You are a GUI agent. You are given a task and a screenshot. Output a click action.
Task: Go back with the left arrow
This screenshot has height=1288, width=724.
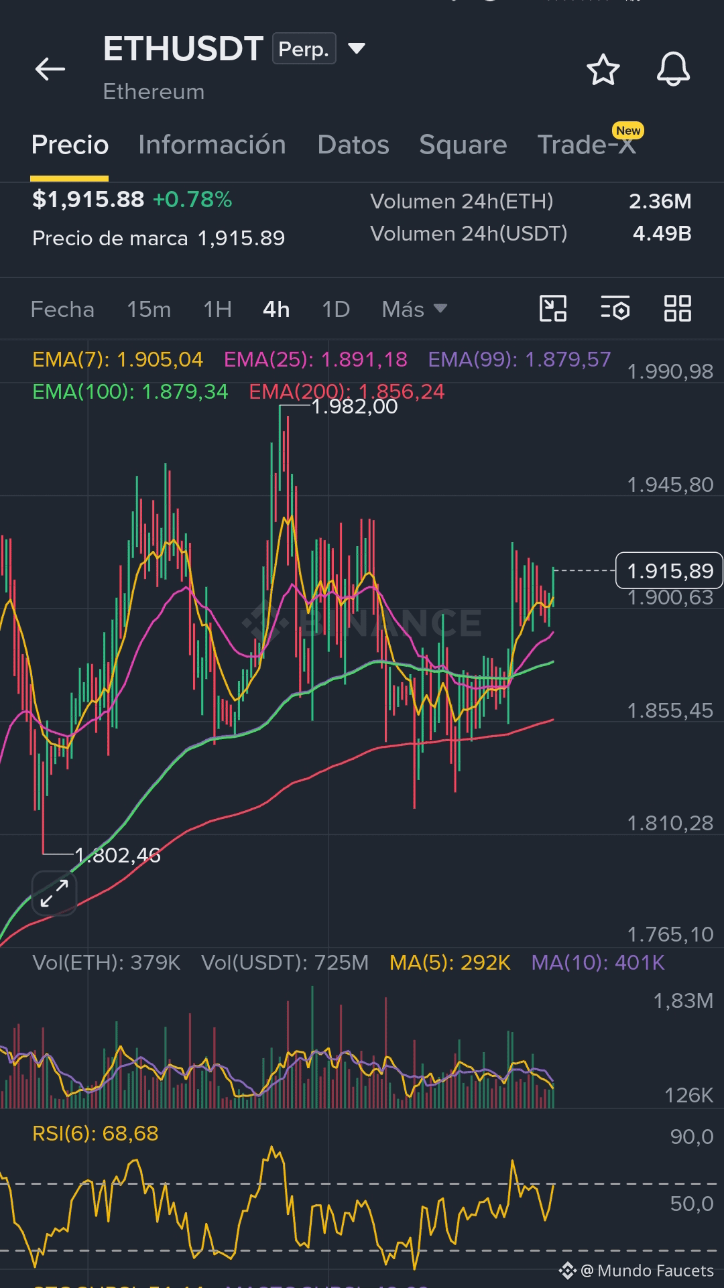click(50, 68)
